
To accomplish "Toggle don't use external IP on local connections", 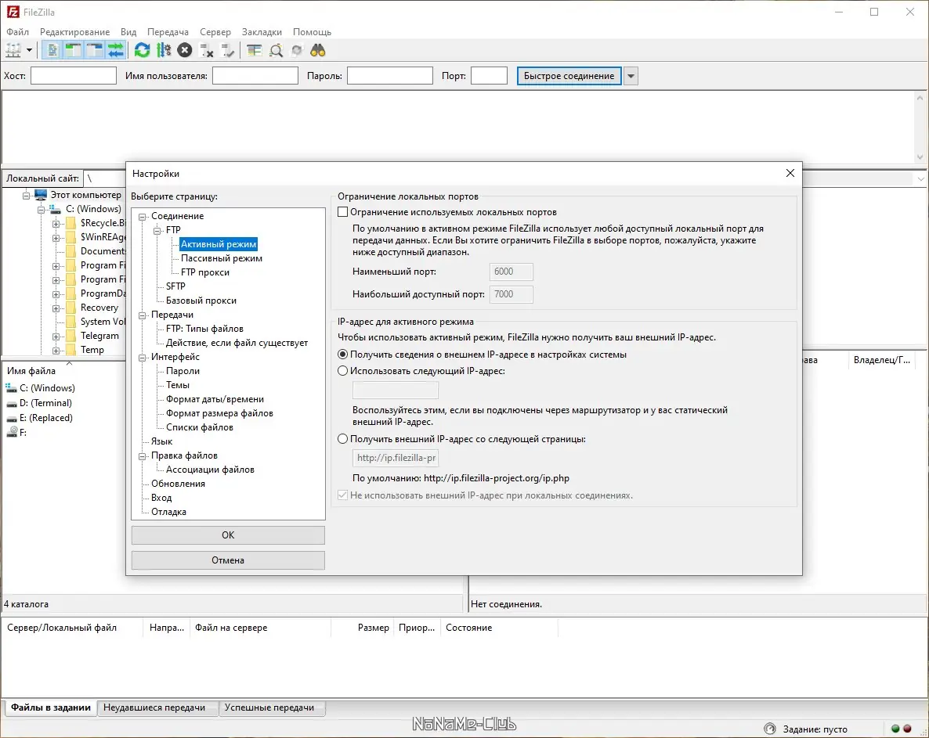I will point(342,495).
